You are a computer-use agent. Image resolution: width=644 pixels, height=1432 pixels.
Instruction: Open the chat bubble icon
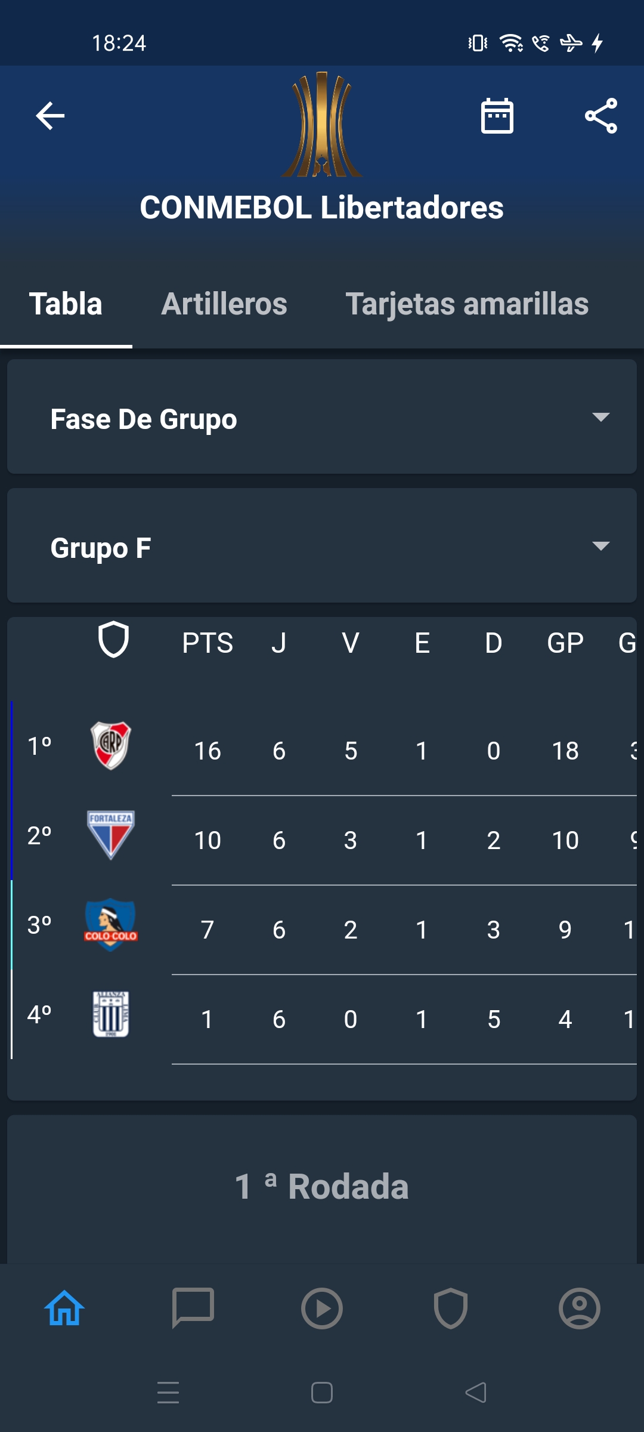tap(193, 1308)
